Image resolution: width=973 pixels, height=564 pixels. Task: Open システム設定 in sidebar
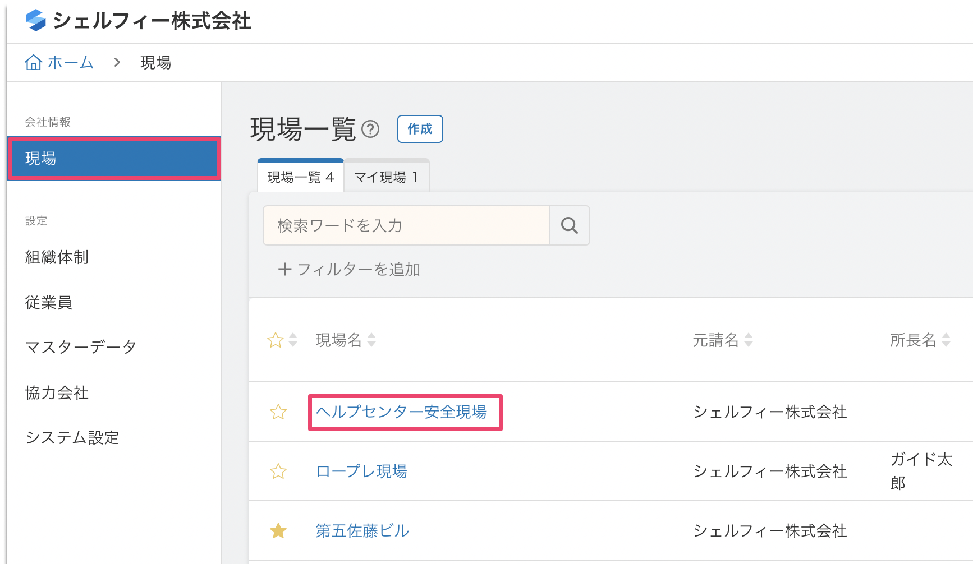(72, 437)
